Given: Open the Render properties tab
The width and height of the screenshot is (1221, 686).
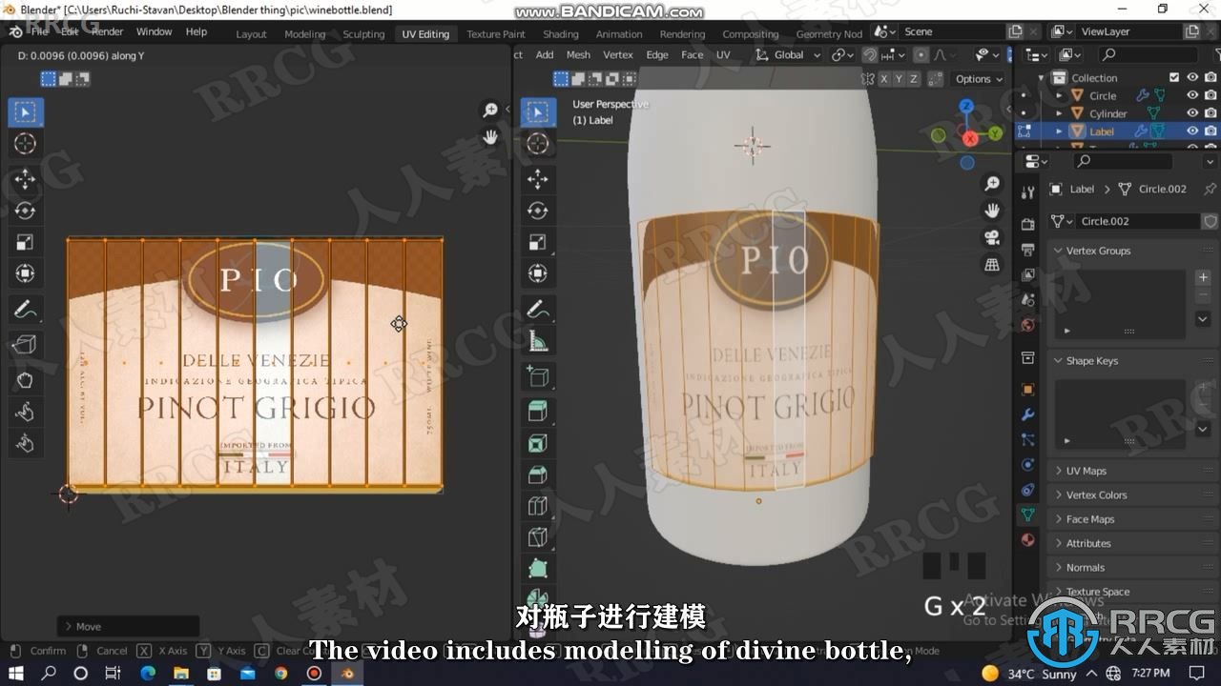Looking at the screenshot, I should point(1027,225).
